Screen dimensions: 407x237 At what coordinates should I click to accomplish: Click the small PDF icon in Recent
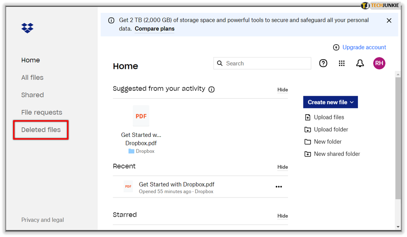[x=128, y=187]
